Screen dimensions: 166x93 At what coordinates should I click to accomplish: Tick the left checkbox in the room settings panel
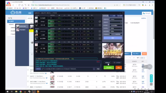tap(110, 34)
